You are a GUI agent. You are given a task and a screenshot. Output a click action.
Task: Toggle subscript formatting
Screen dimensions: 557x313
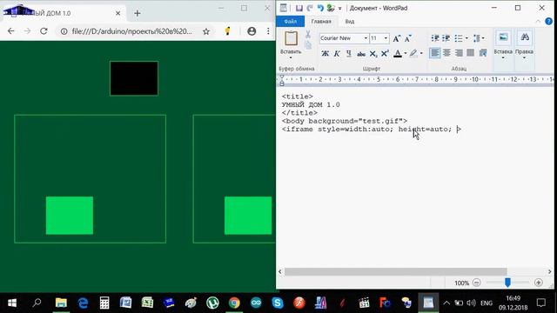pos(373,54)
